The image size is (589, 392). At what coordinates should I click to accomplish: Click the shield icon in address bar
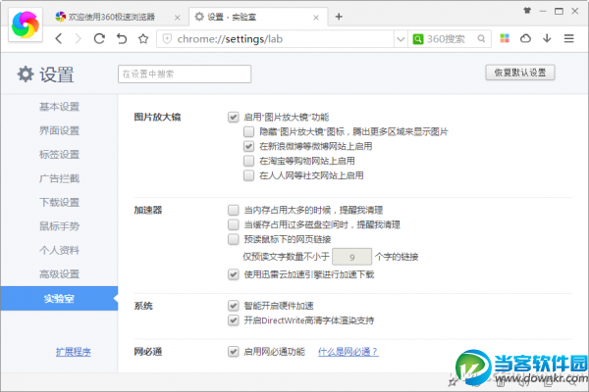tap(167, 38)
